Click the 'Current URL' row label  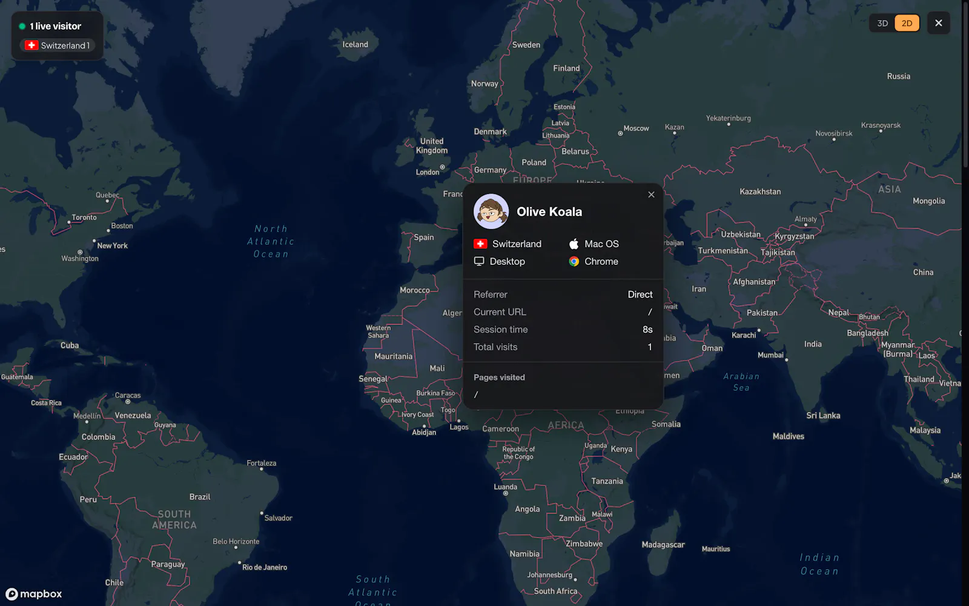coord(500,312)
